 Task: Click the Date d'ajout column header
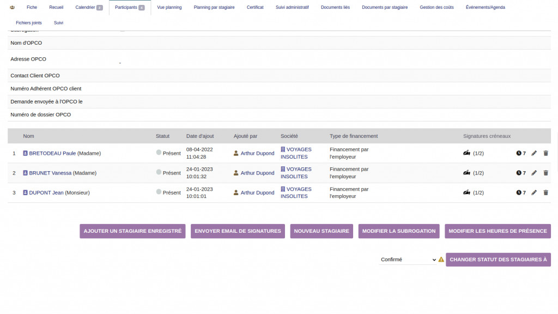click(x=200, y=136)
